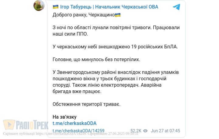
Task: Click the bold На зв'язку text
Action: click(x=64, y=117)
